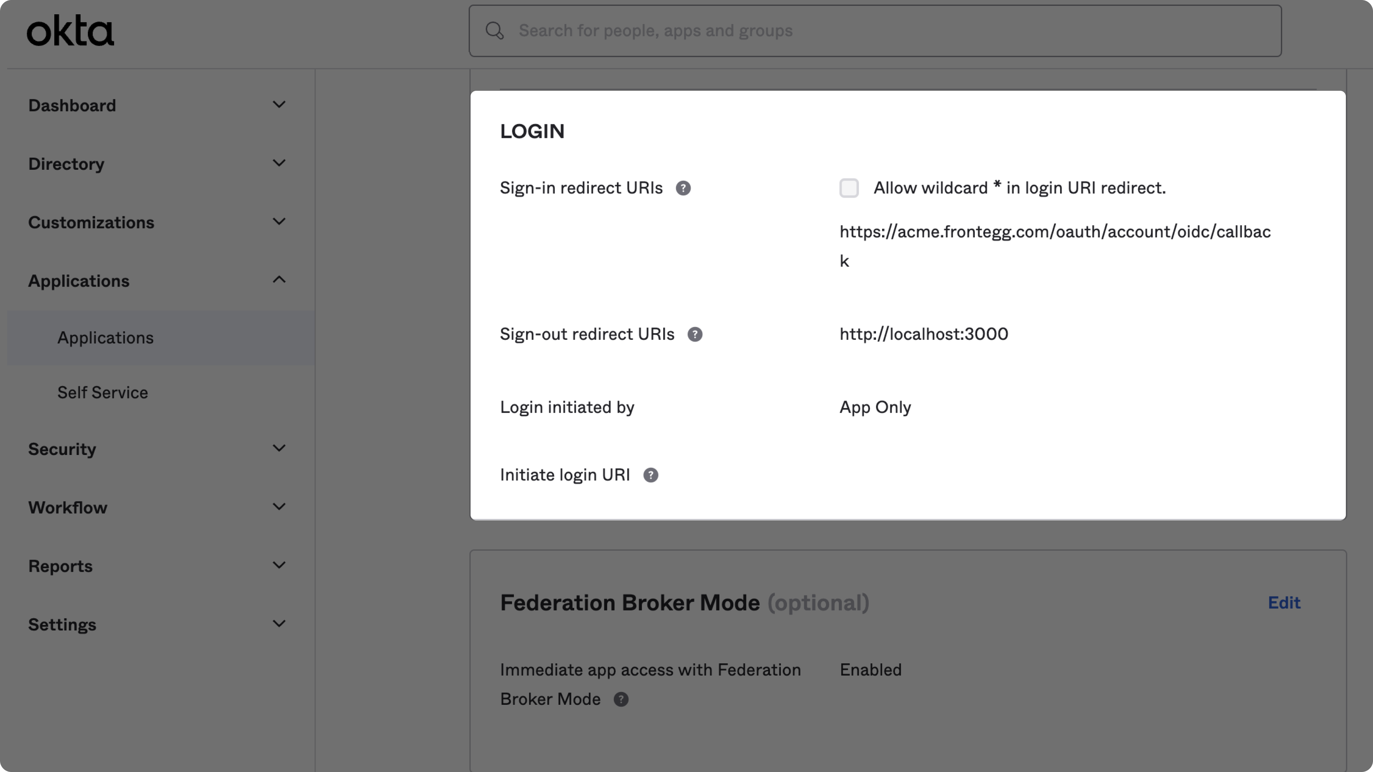Click the search magnifier icon
This screenshot has height=772, width=1373.
tap(494, 31)
